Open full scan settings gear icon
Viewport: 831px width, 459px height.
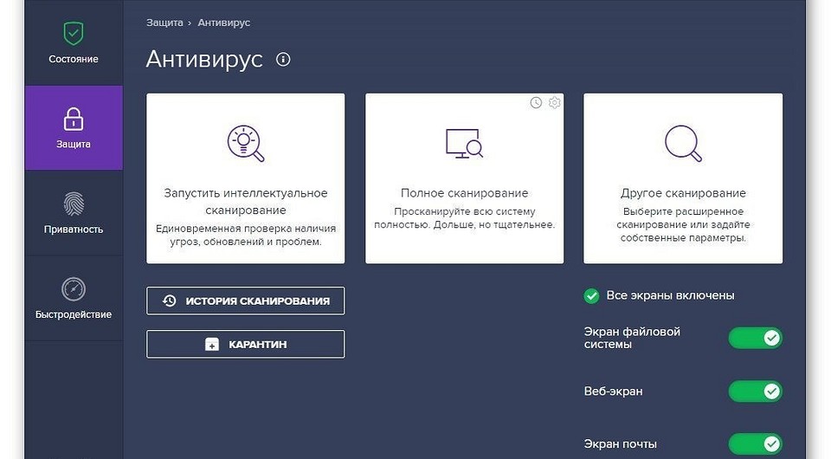[x=554, y=102]
